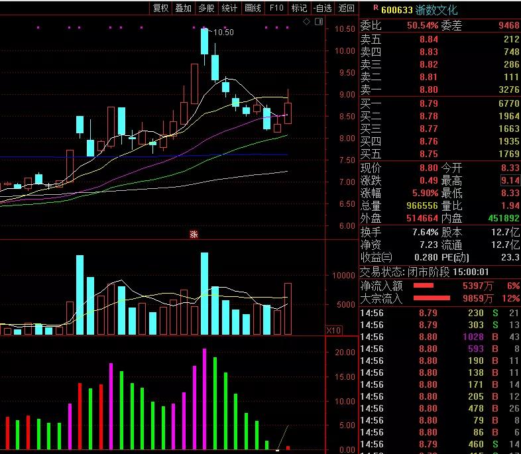Select the trade tick with volume 1028
This screenshot has height=454, width=521.
pos(440,337)
